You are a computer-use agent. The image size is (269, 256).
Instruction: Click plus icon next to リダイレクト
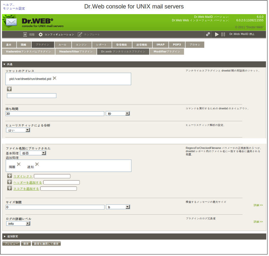pos(10,176)
